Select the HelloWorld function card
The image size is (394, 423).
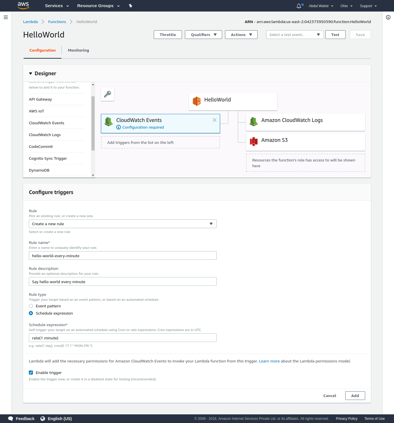point(233,102)
